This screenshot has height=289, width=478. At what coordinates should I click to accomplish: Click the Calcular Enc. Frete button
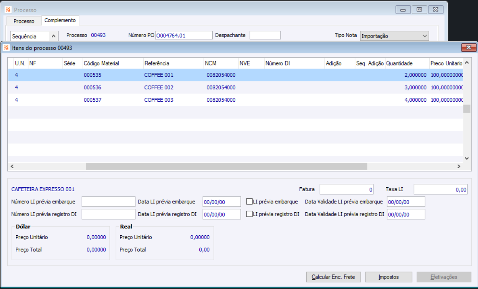[333, 277]
